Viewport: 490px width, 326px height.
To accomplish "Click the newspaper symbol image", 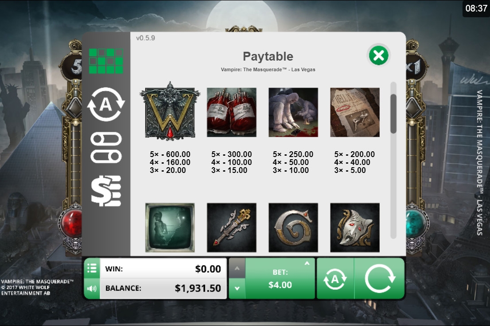I will pos(355,112).
